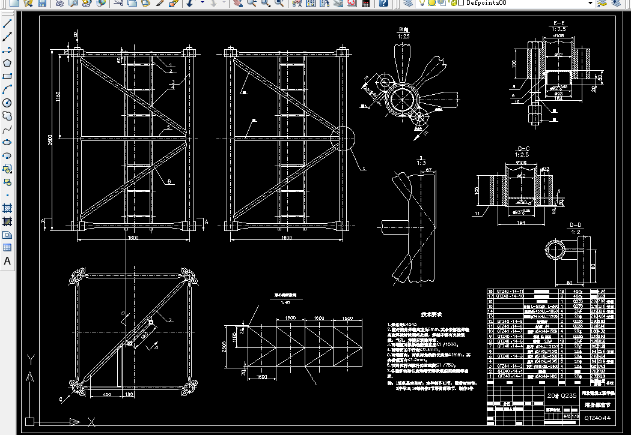The image size is (631, 435).
Task: Activate Zoom Realtime magnifier
Action: click(x=252, y=3)
